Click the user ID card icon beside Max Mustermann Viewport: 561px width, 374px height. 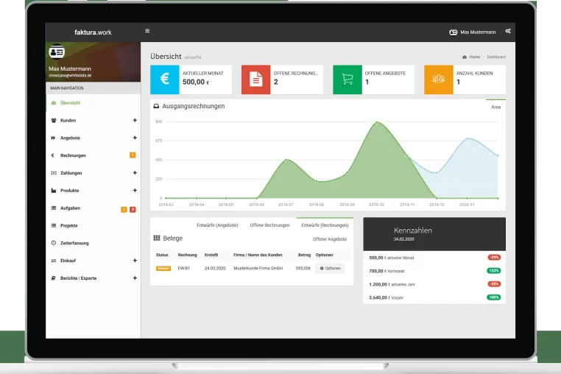[453, 32]
